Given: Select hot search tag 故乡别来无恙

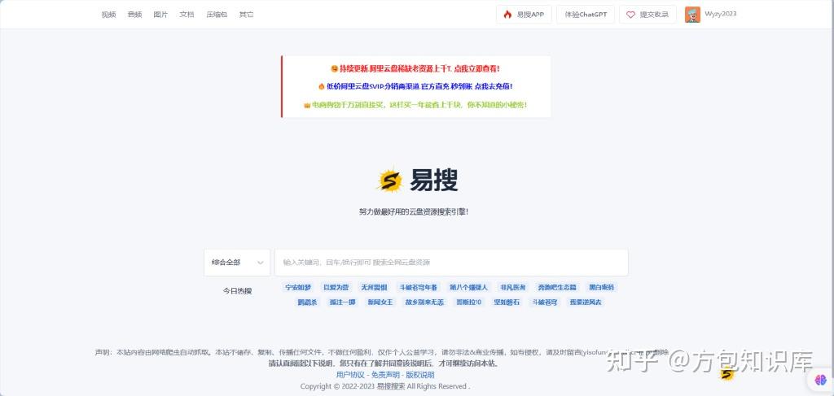Looking at the screenshot, I should click(x=424, y=302).
